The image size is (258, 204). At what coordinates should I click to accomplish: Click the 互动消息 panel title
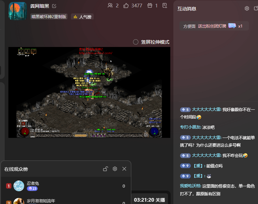pos(187,9)
